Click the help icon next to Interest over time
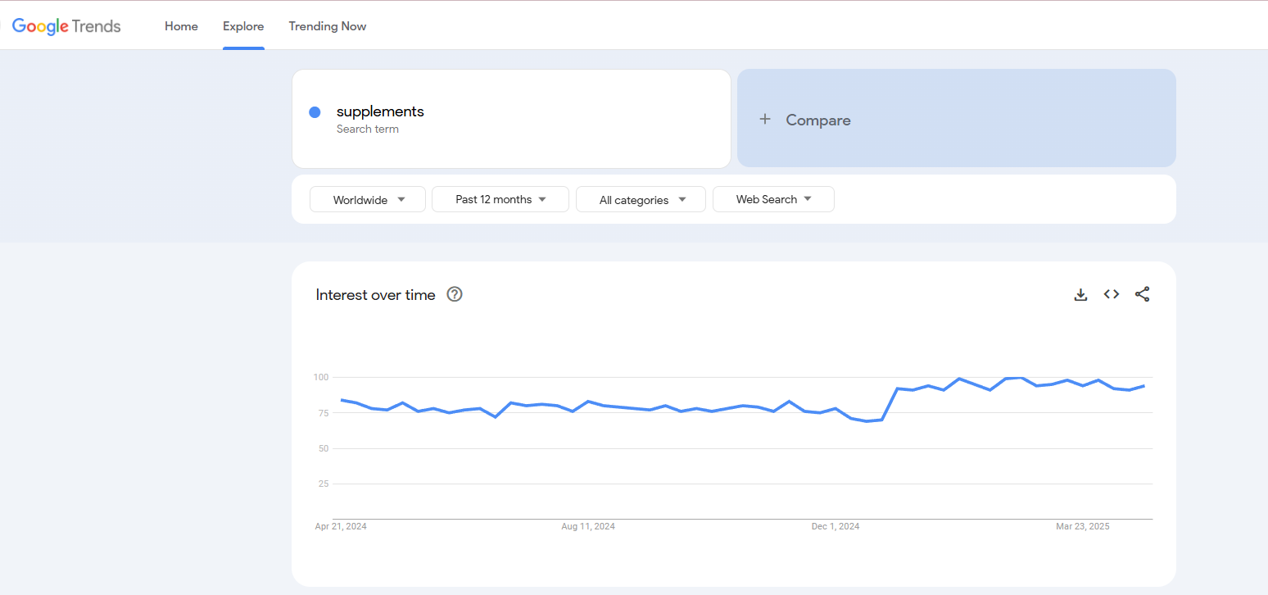This screenshot has width=1268, height=595. coord(455,294)
